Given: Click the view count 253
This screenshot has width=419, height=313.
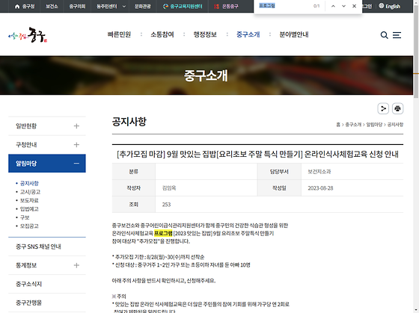Looking at the screenshot, I should [166, 205].
